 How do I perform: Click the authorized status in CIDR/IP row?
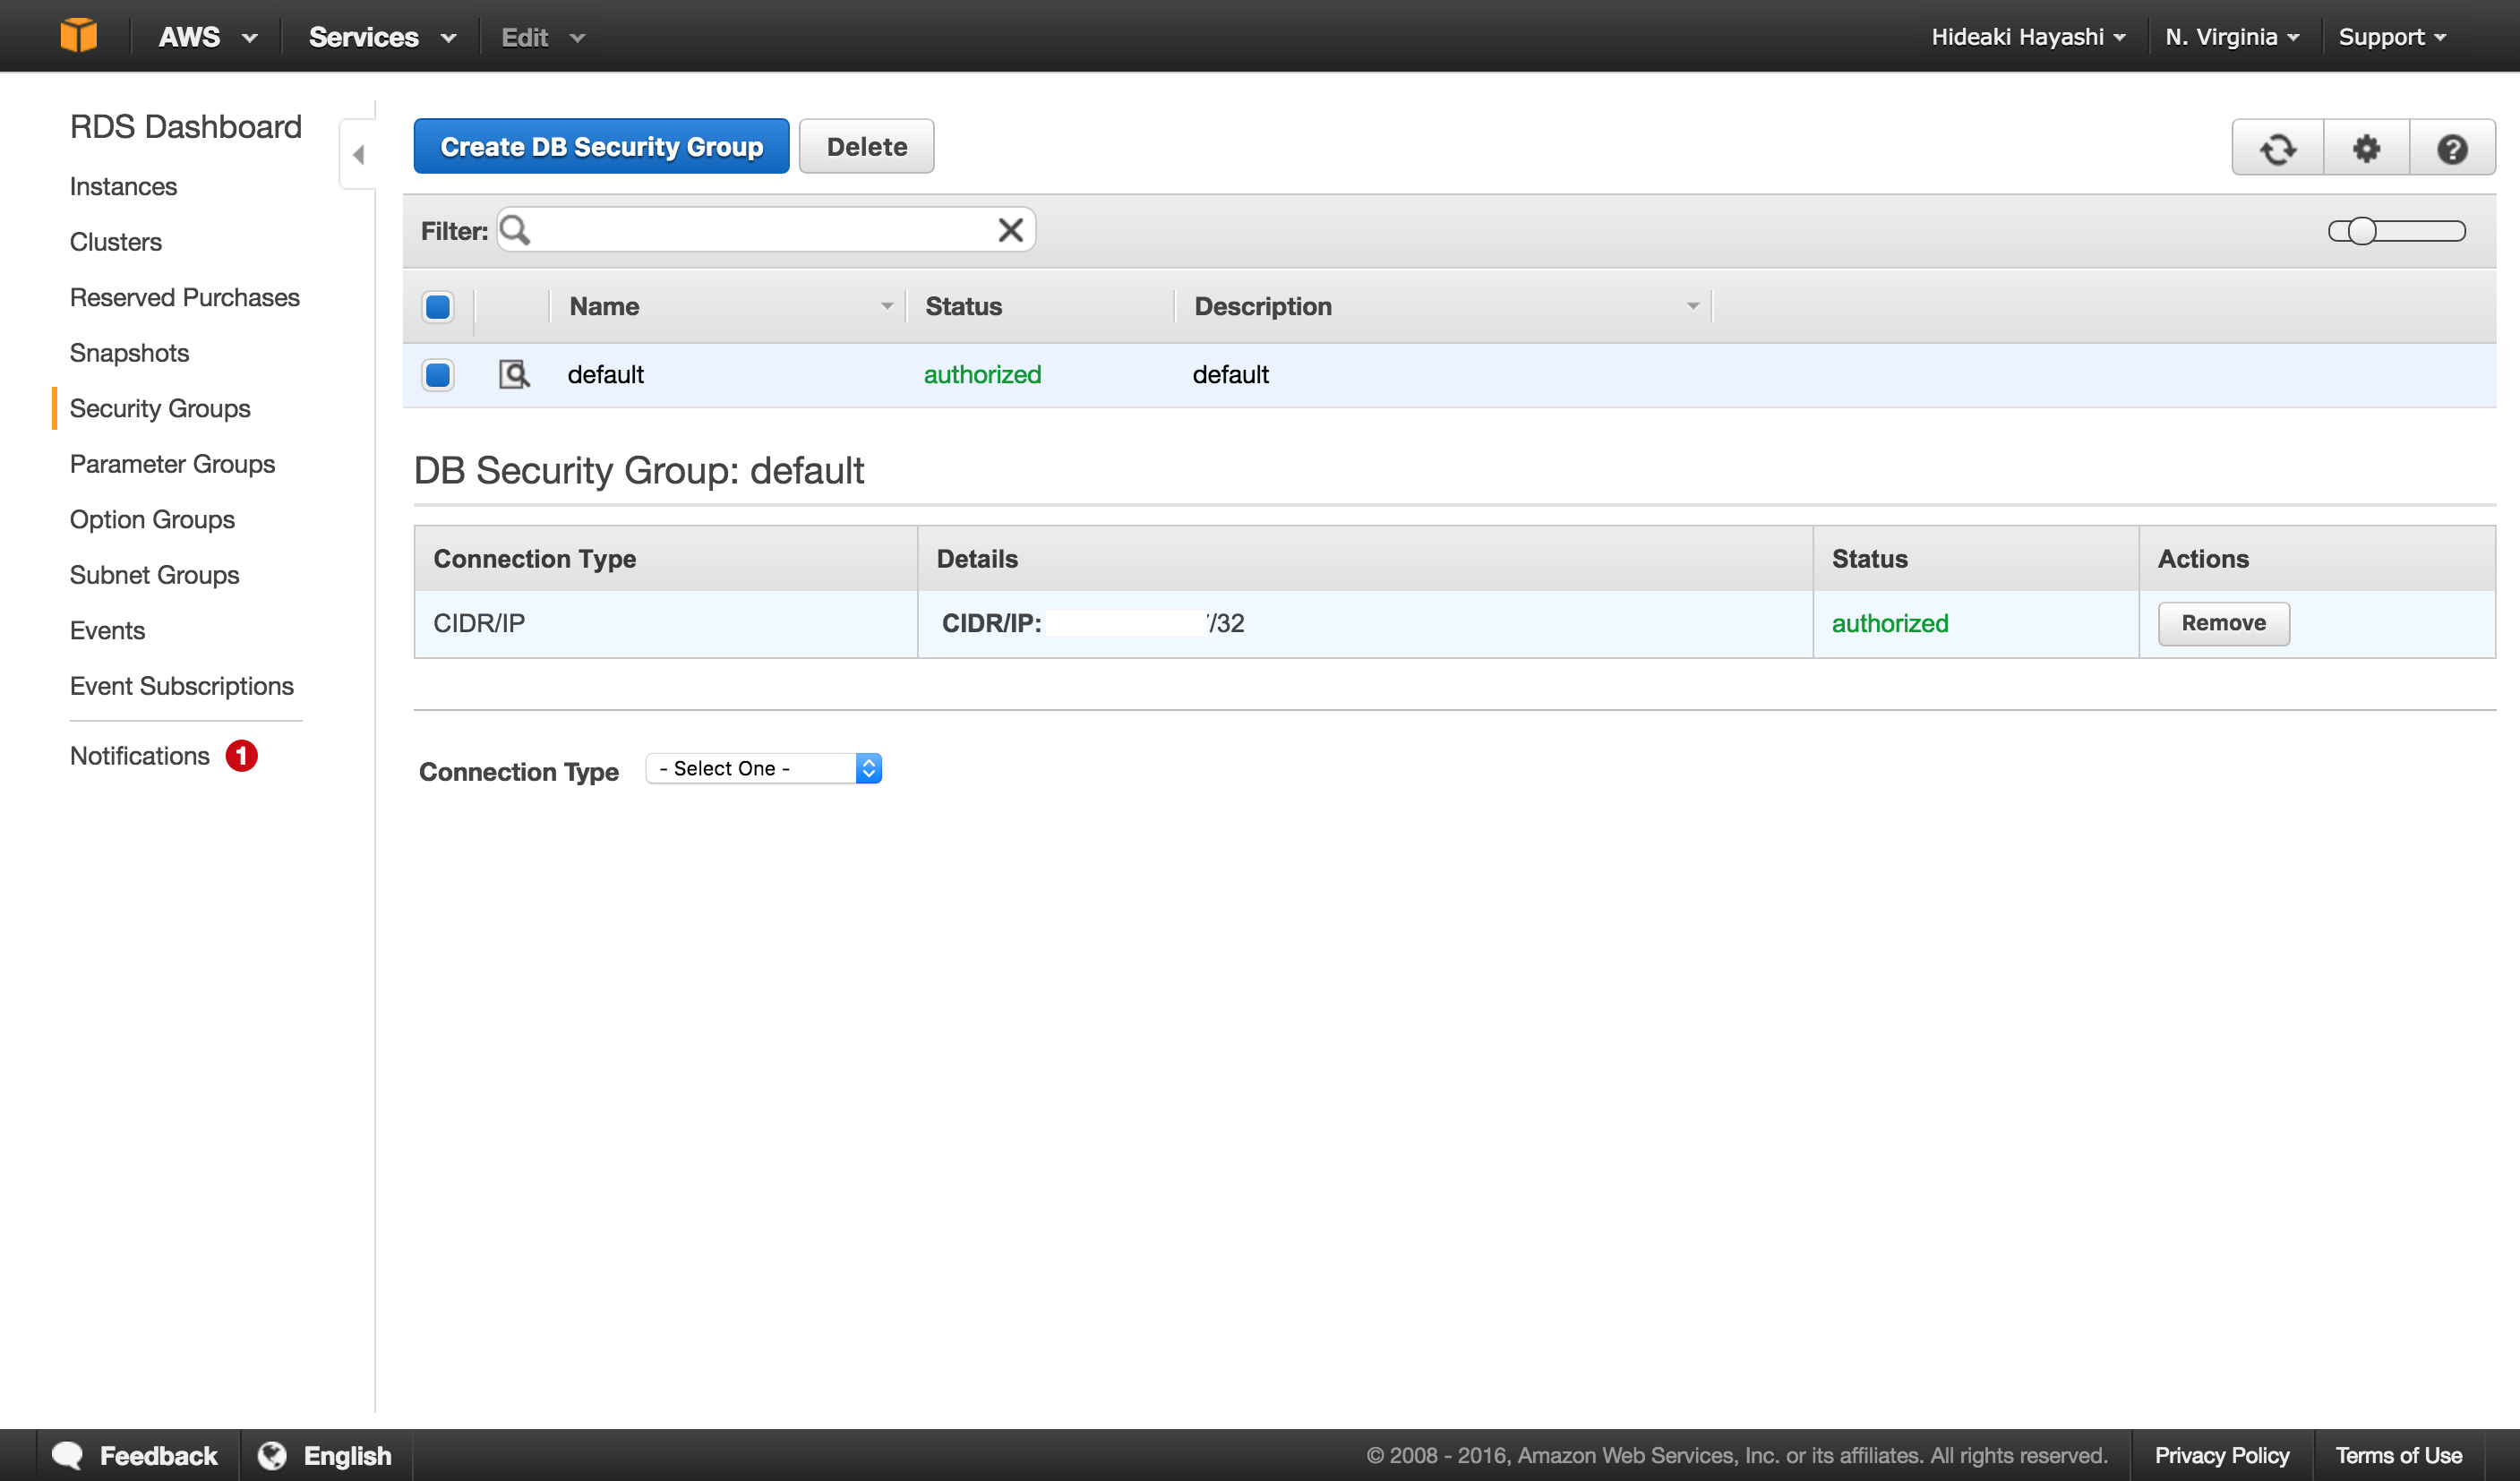pos(1890,623)
